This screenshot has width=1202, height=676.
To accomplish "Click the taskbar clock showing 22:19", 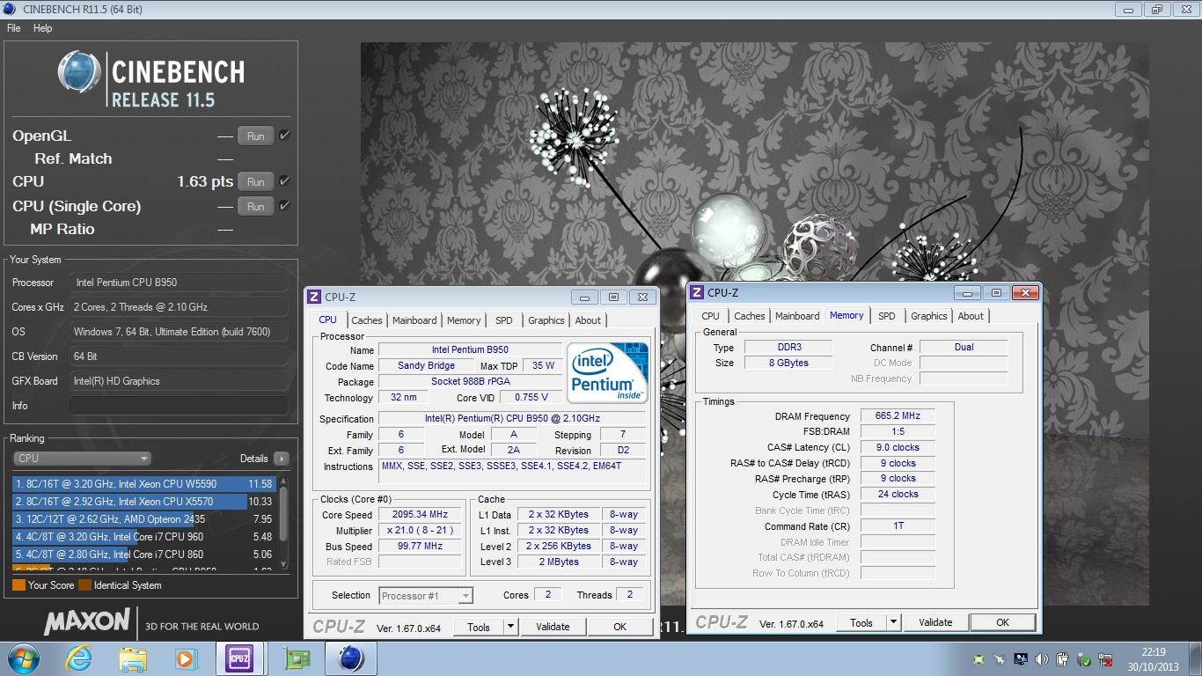I will point(1154,659).
